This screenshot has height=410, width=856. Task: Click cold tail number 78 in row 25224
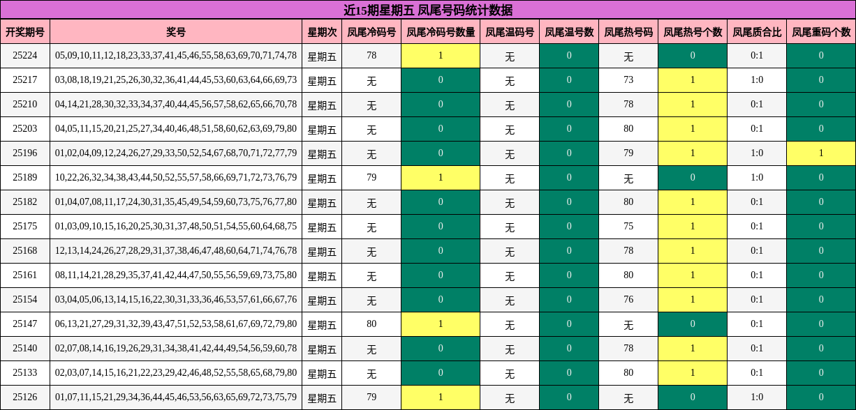tap(371, 56)
